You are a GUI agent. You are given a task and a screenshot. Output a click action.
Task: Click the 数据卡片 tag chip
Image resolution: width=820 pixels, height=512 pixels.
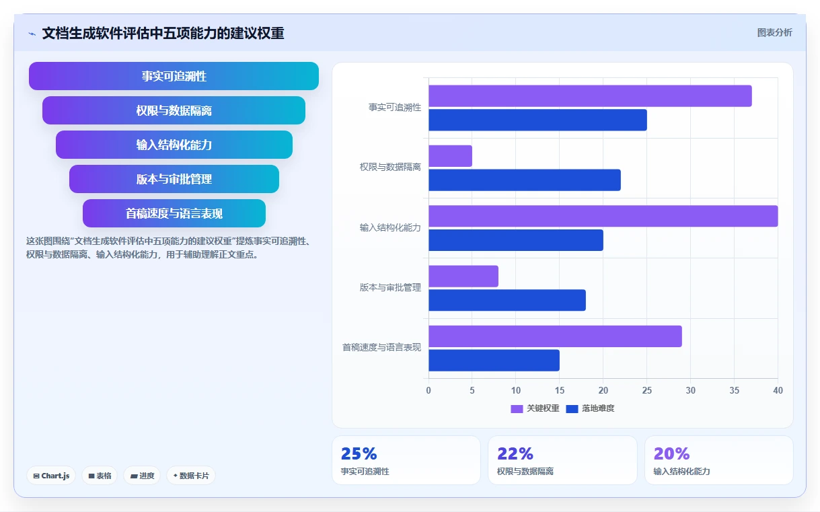(x=191, y=476)
